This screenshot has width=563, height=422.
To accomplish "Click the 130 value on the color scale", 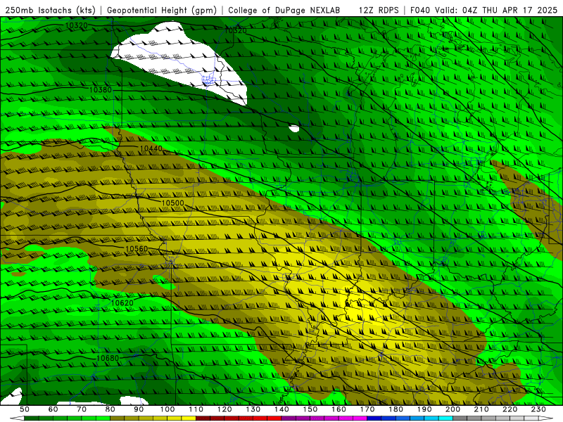I will [x=253, y=409].
